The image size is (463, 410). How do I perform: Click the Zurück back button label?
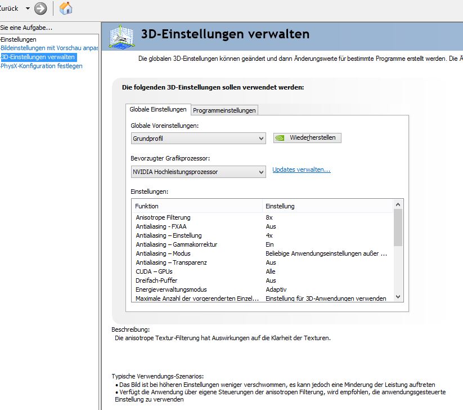click(9, 8)
